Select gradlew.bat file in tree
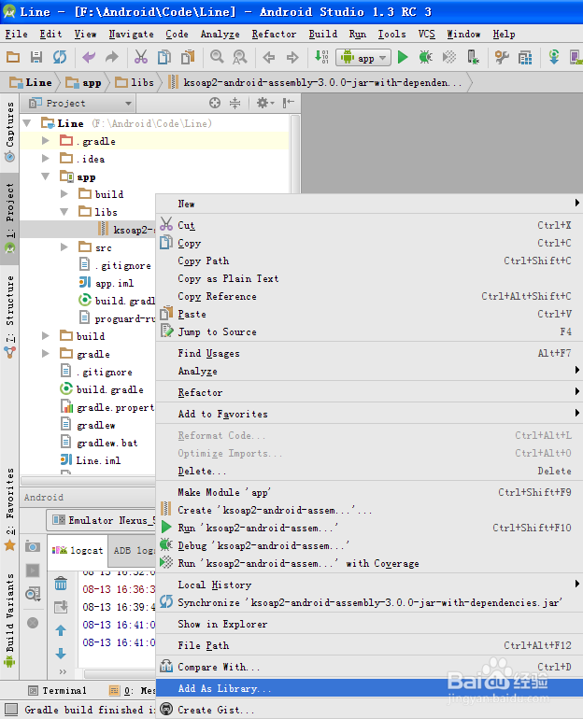The height and width of the screenshot is (719, 583). [x=100, y=443]
